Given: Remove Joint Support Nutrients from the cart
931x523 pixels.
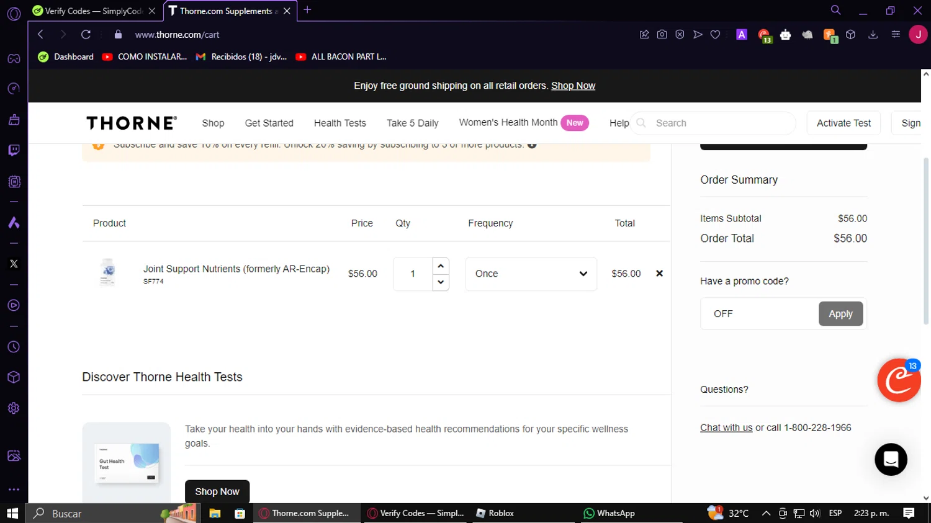Looking at the screenshot, I should (x=659, y=274).
